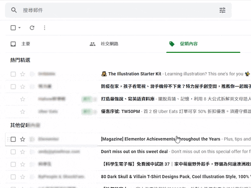The image size is (251, 188).
Task: Open search filter options icon
Action: 222,10
